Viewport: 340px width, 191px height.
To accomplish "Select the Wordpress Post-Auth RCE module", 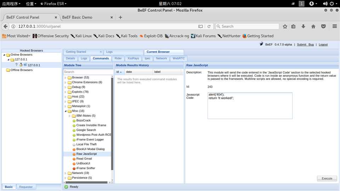I will 93,135.
